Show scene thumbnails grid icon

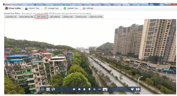48,89
